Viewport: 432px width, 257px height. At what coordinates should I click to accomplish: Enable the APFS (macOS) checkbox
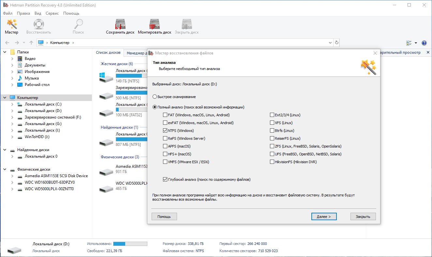coord(165,146)
